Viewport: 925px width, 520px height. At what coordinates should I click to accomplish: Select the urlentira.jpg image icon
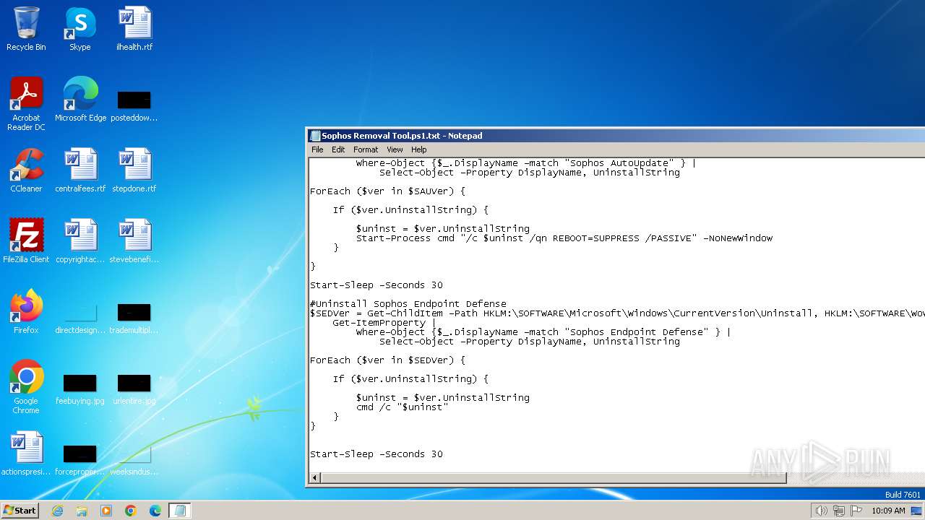click(134, 388)
